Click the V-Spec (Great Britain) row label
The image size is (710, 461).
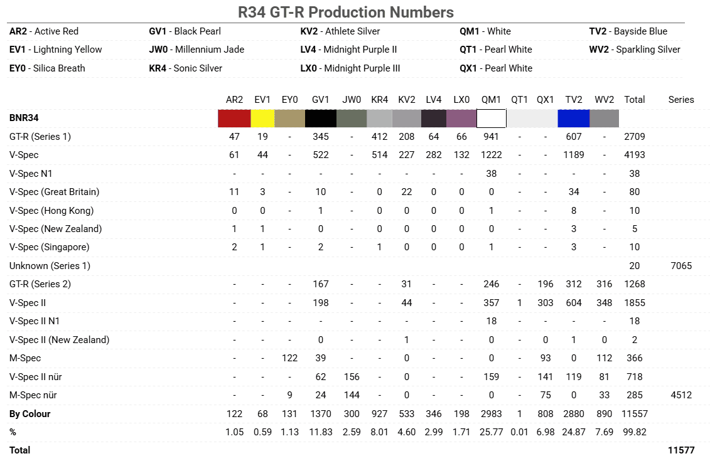54,192
